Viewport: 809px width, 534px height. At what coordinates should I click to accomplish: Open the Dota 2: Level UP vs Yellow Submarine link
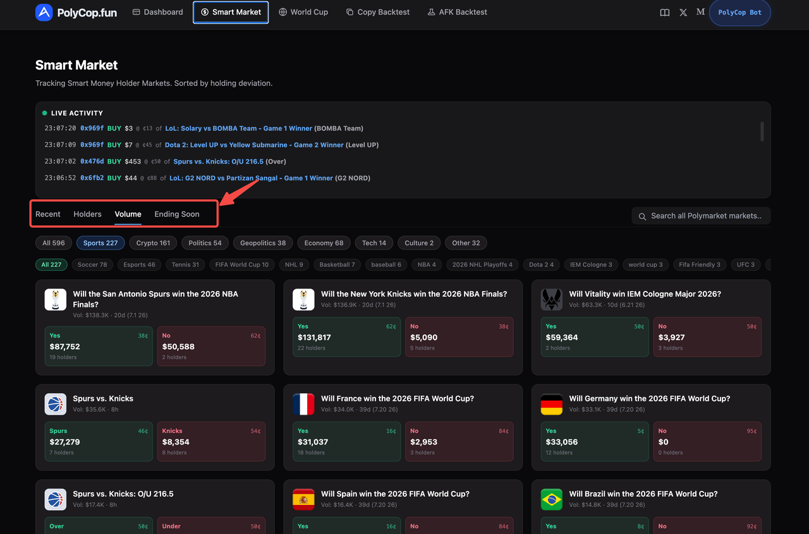click(x=254, y=145)
